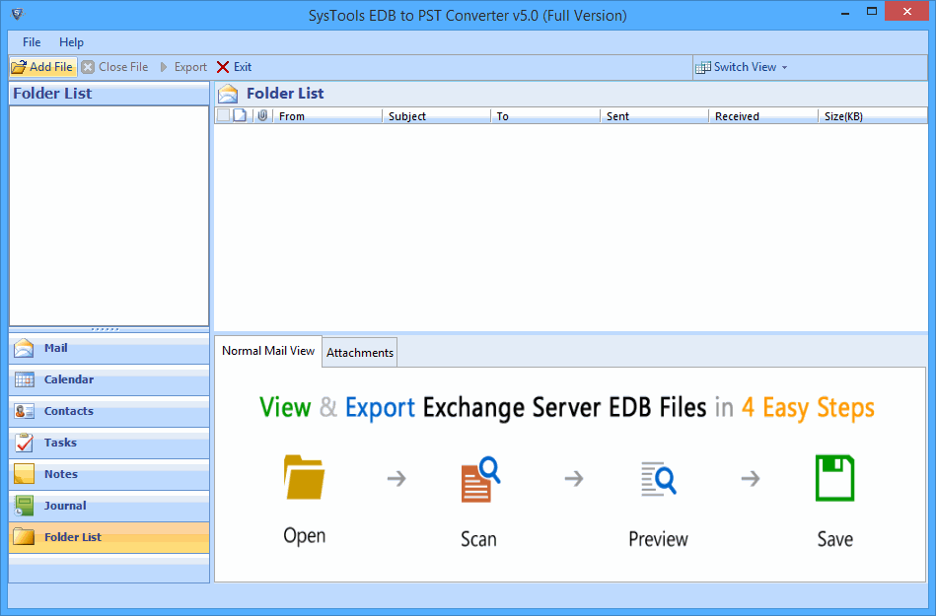
Task: Click the Calendar grid icon
Action: [24, 379]
